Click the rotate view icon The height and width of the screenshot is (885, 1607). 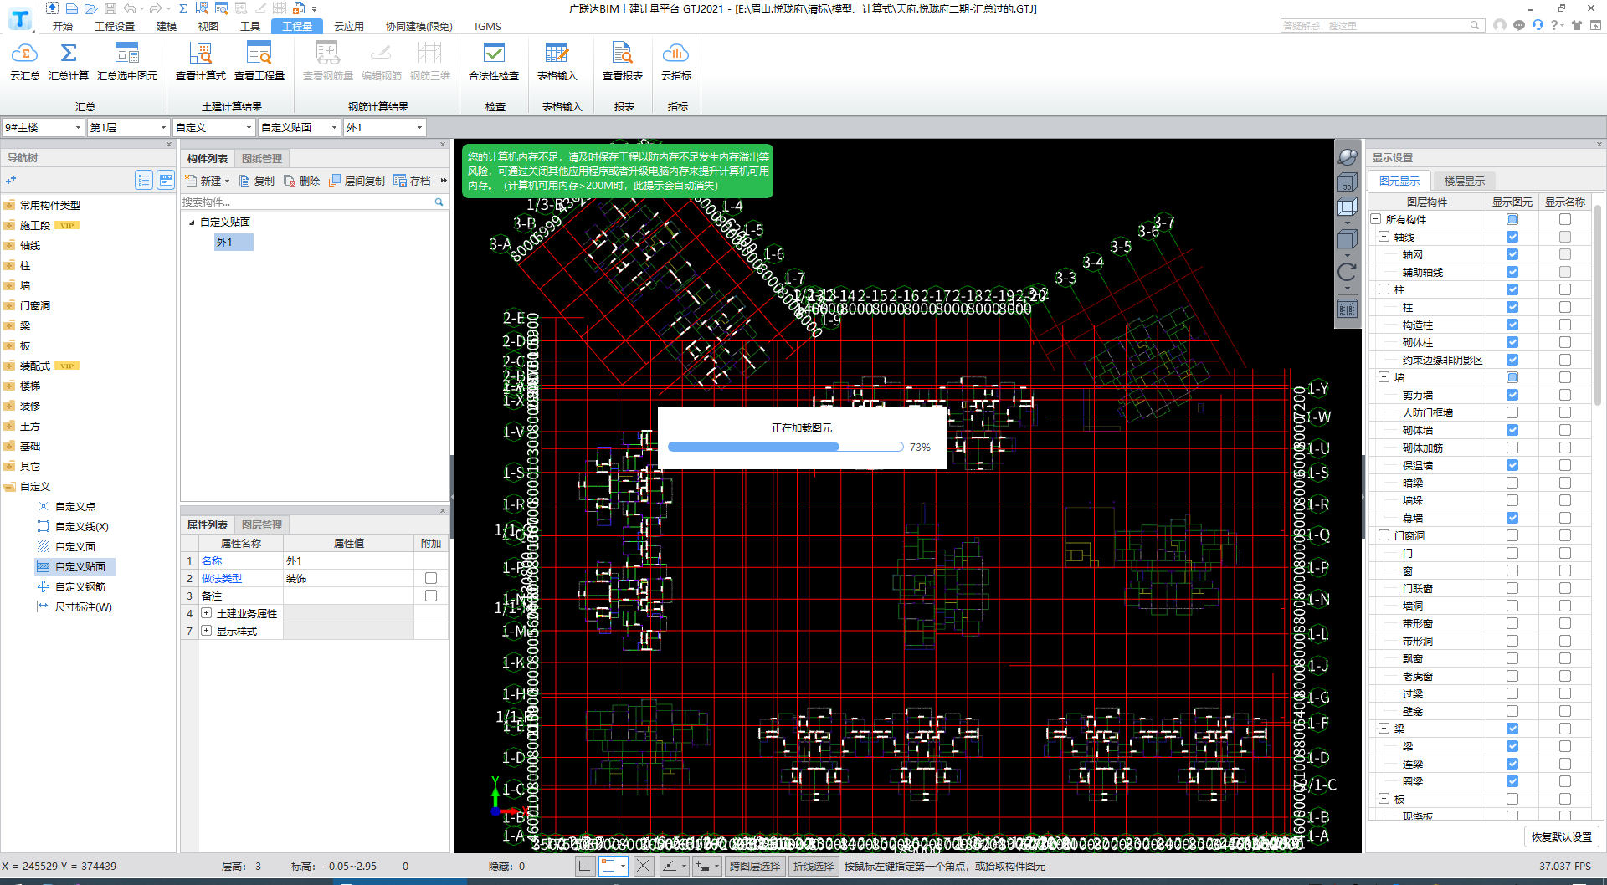coord(1347,272)
